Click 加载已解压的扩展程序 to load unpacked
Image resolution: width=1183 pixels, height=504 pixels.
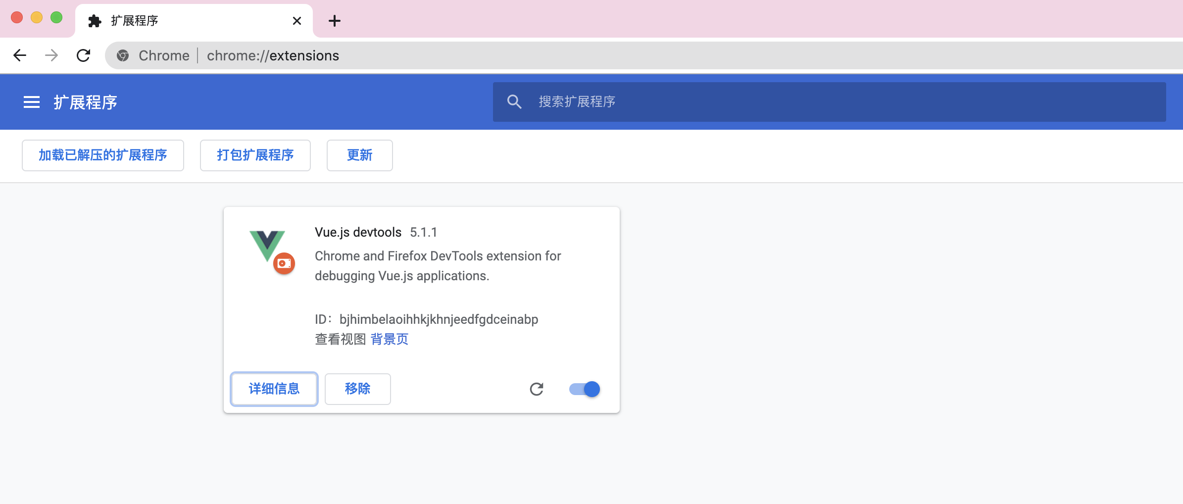102,155
